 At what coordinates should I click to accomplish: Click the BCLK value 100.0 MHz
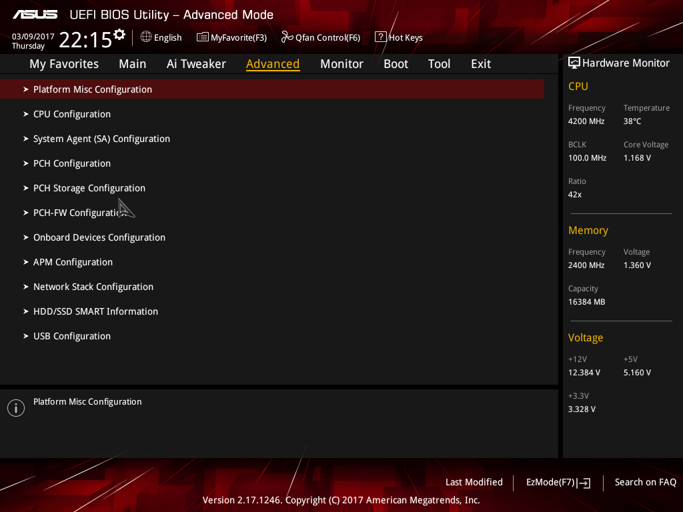(x=587, y=158)
